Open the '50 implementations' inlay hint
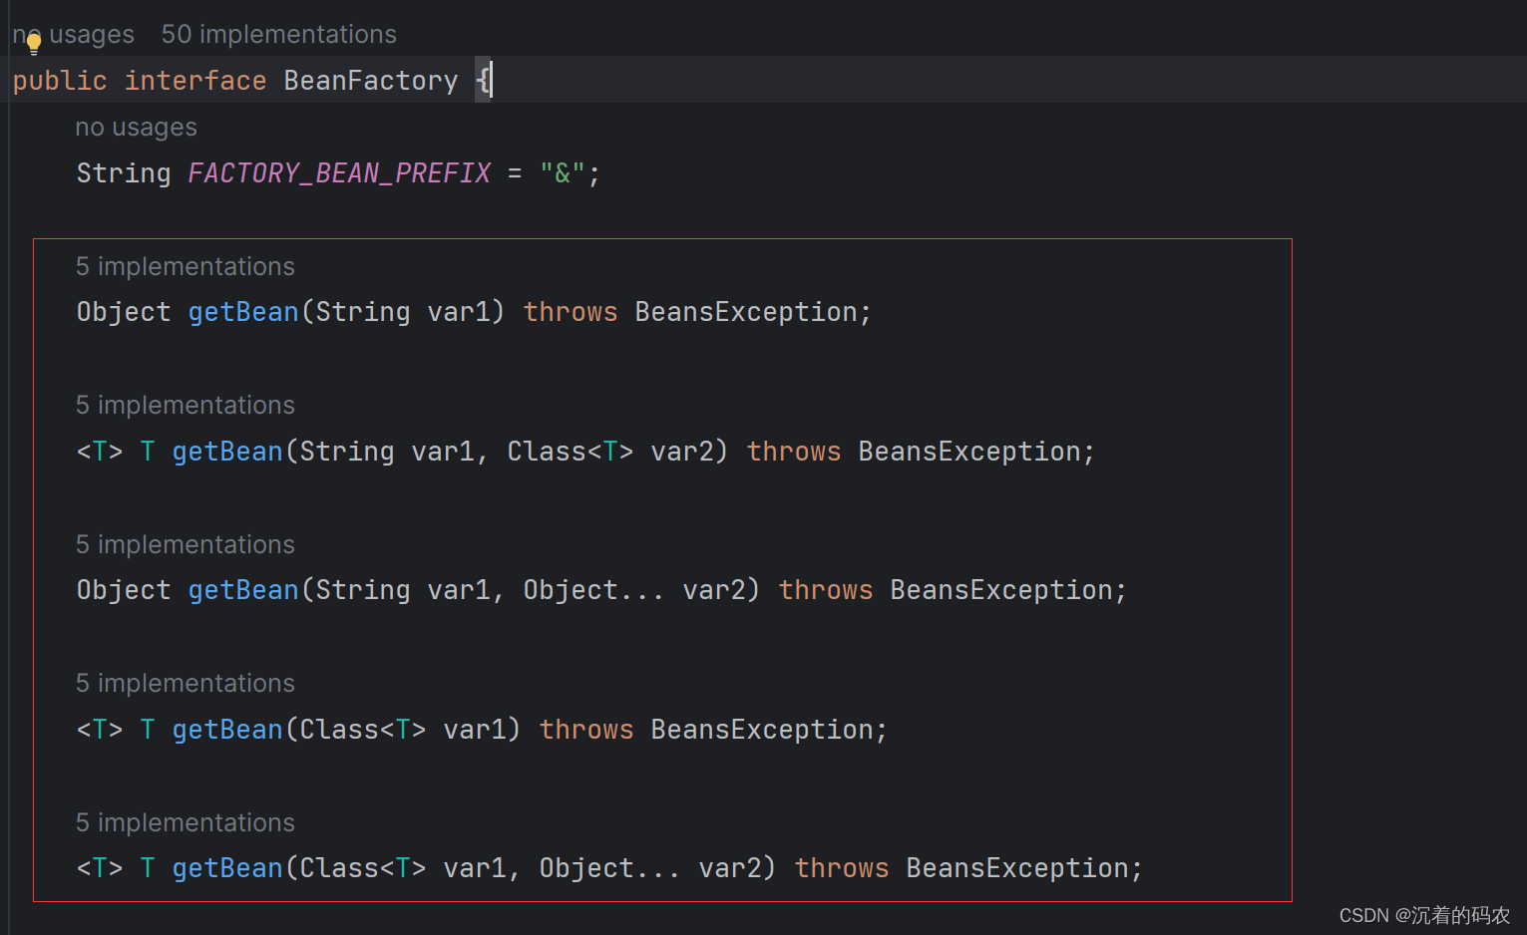Image resolution: width=1527 pixels, height=935 pixels. (x=279, y=34)
